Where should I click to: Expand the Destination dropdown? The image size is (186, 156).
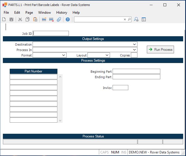point(134,44)
